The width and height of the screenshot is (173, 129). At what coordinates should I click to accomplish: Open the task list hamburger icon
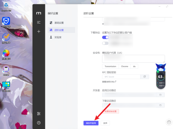coord(39,22)
